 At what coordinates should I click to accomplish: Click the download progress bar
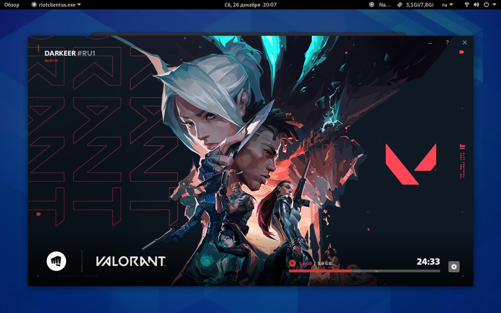point(364,271)
